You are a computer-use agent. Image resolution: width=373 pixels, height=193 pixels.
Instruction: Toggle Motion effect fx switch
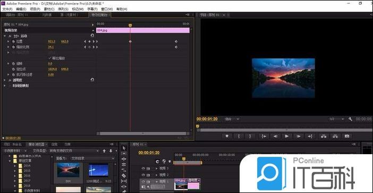[10, 36]
